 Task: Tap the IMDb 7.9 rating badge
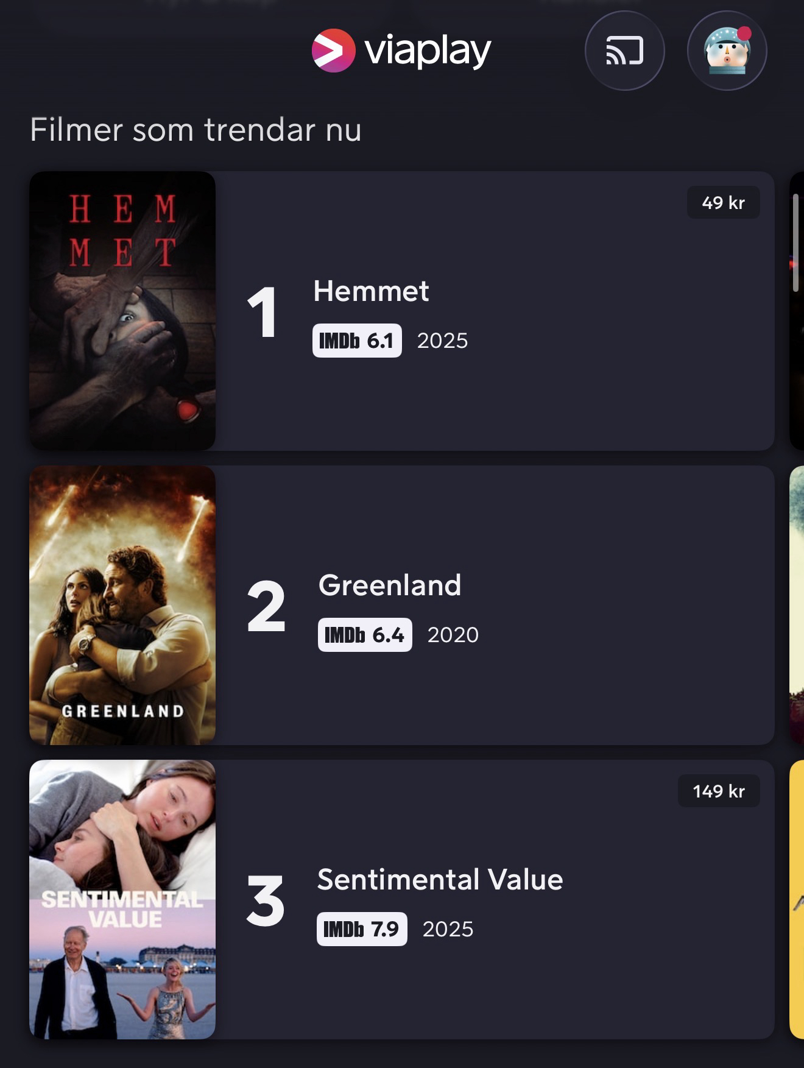(x=362, y=929)
